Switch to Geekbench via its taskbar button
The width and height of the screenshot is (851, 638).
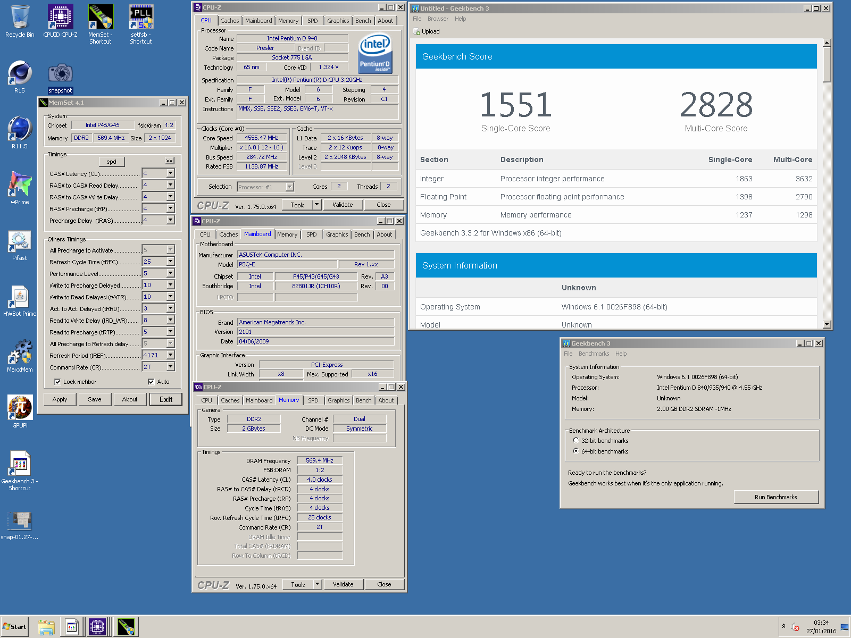point(72,627)
